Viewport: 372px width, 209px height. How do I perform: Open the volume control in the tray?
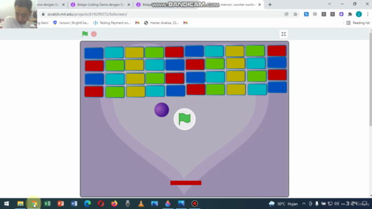click(x=337, y=204)
